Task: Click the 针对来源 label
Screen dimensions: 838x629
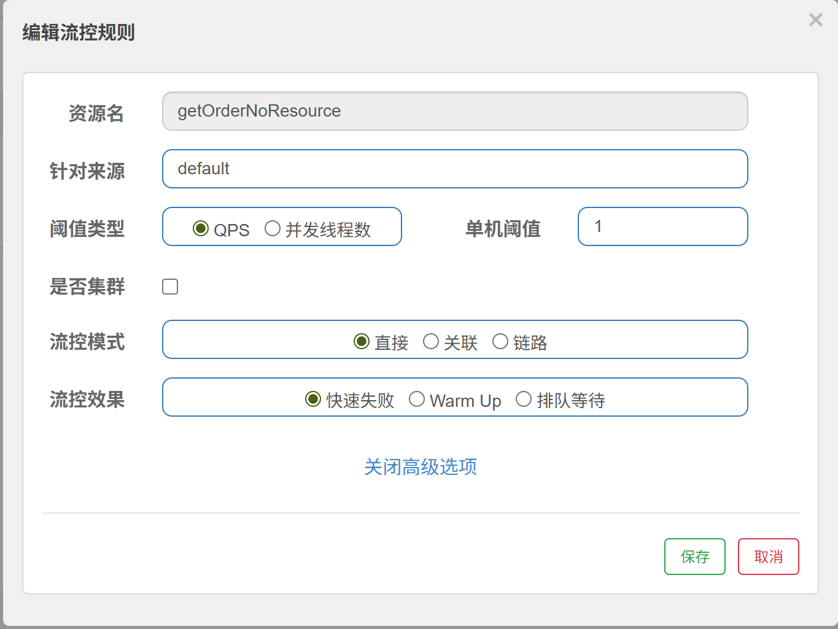Action: click(x=87, y=171)
